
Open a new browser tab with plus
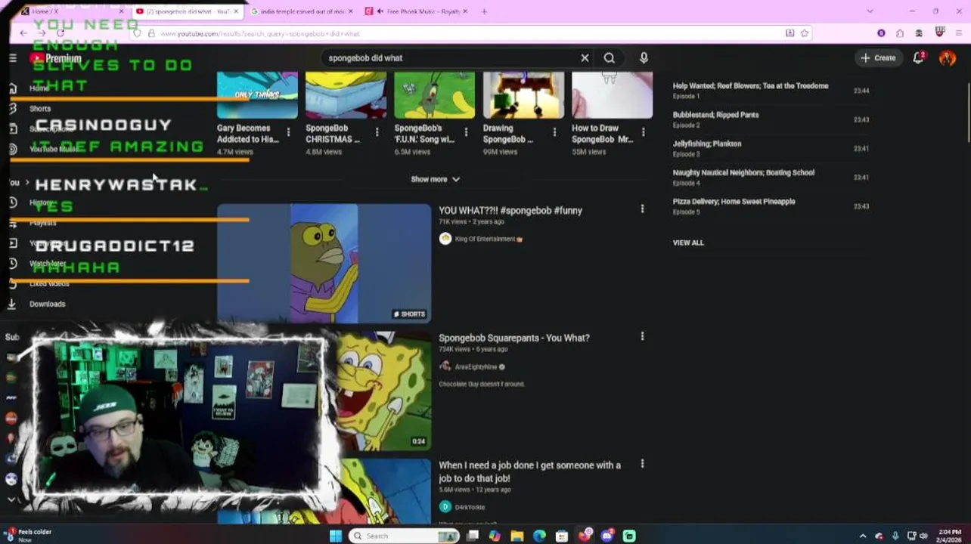484,11
